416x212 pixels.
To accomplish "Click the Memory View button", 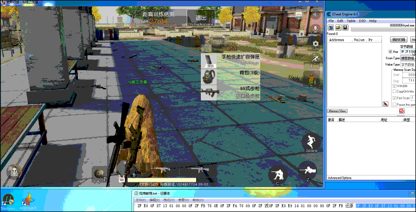I will [x=338, y=111].
